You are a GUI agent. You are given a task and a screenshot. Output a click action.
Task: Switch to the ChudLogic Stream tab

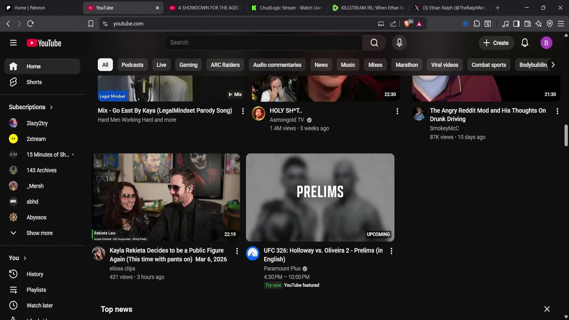(x=286, y=8)
